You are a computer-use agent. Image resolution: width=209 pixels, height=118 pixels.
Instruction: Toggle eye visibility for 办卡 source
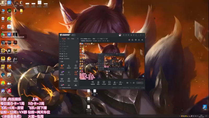(60, 56)
